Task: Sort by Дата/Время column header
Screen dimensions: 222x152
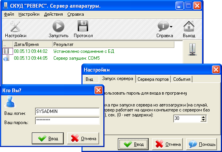Action: [33, 44]
